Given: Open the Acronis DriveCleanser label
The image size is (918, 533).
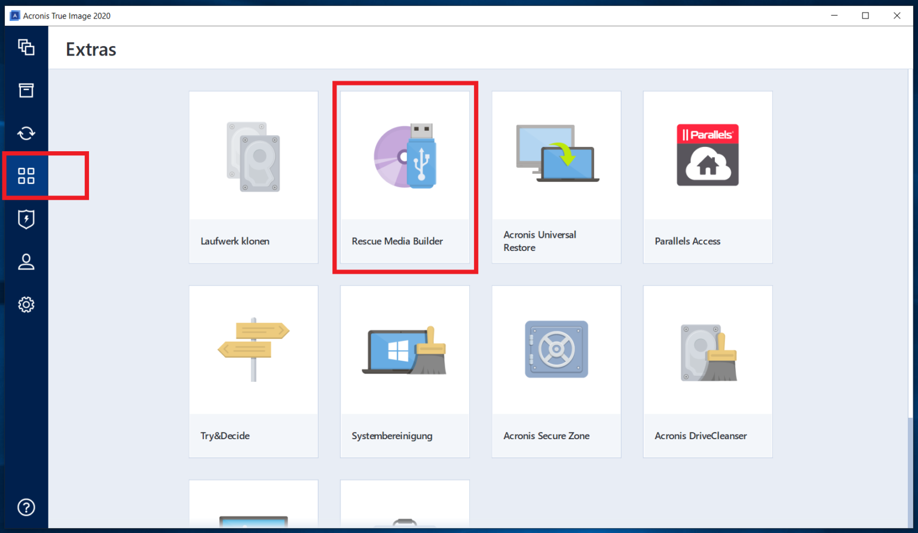Looking at the screenshot, I should (700, 436).
